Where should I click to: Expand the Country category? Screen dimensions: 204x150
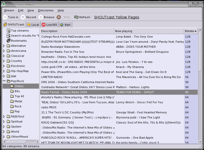4,61
